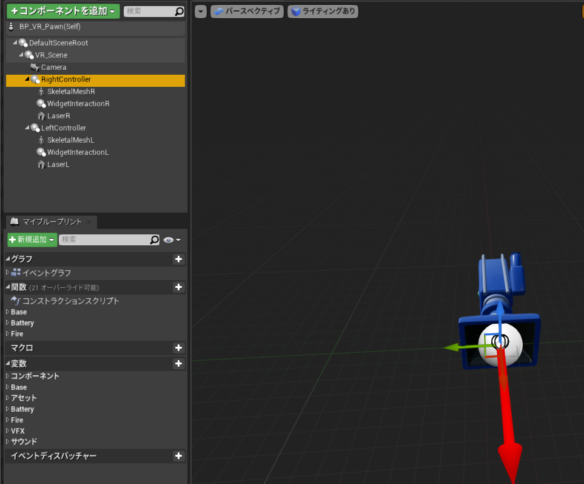Select LaserL component
The image size is (584, 484).
(x=58, y=165)
